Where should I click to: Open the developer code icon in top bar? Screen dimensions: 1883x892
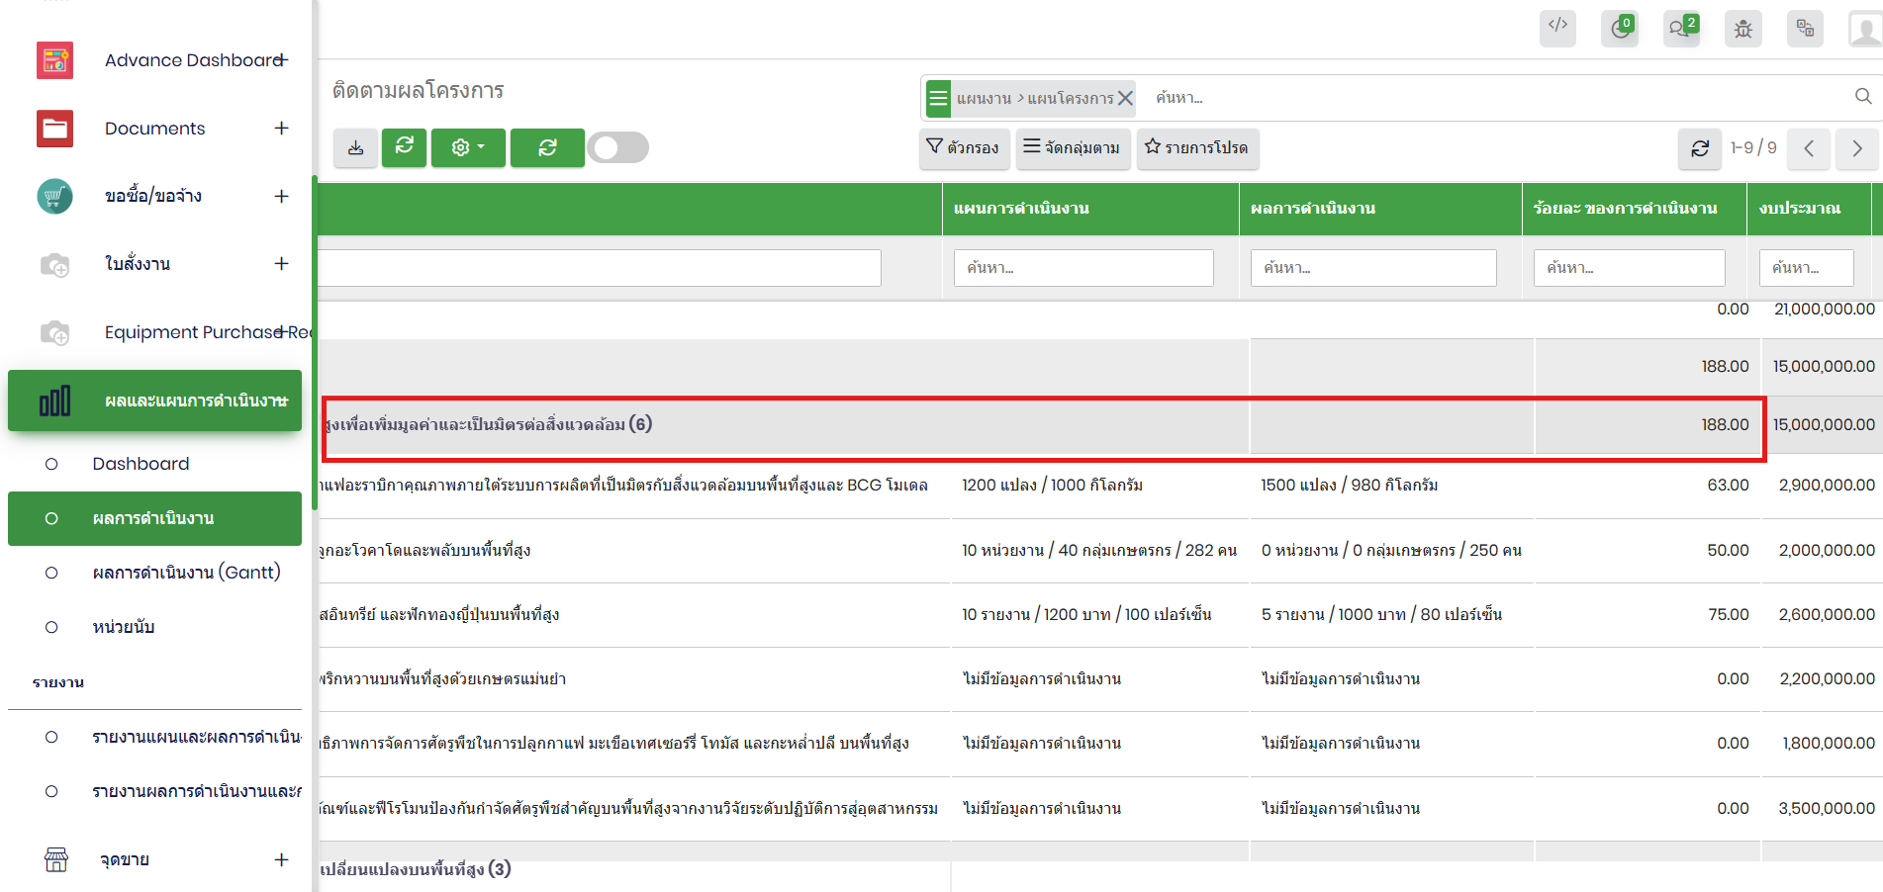[x=1557, y=27]
